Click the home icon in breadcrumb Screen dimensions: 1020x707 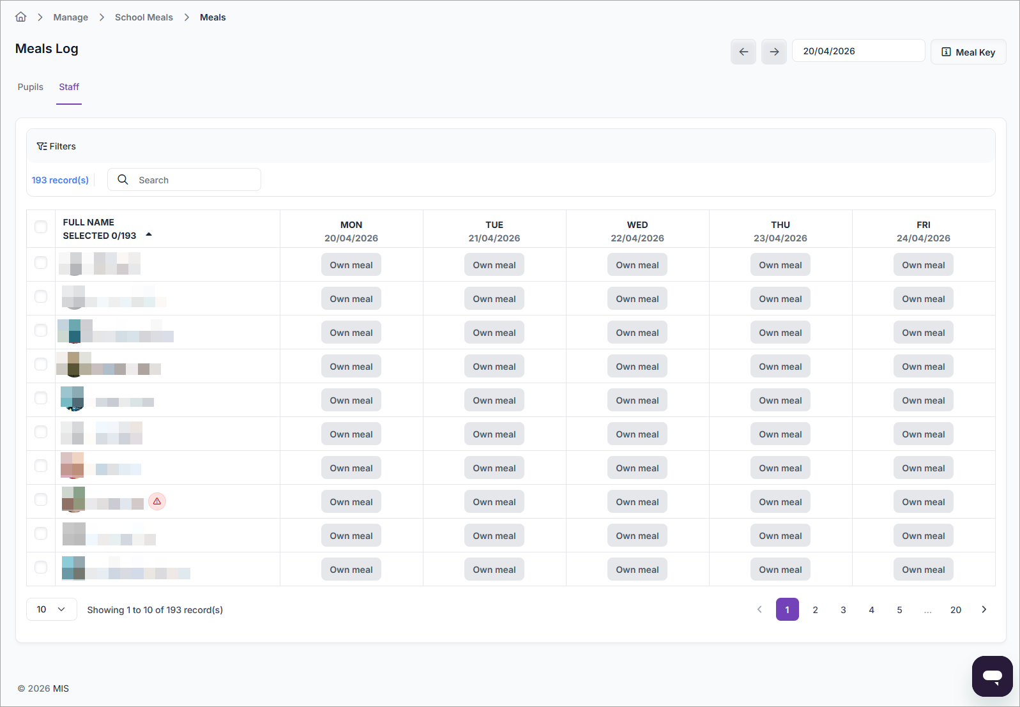click(21, 17)
